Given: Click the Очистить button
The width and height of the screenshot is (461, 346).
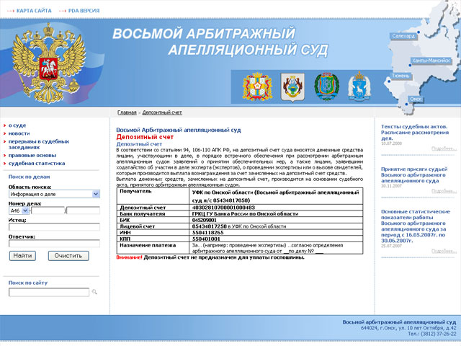Looking at the screenshot, I should coord(68,256).
